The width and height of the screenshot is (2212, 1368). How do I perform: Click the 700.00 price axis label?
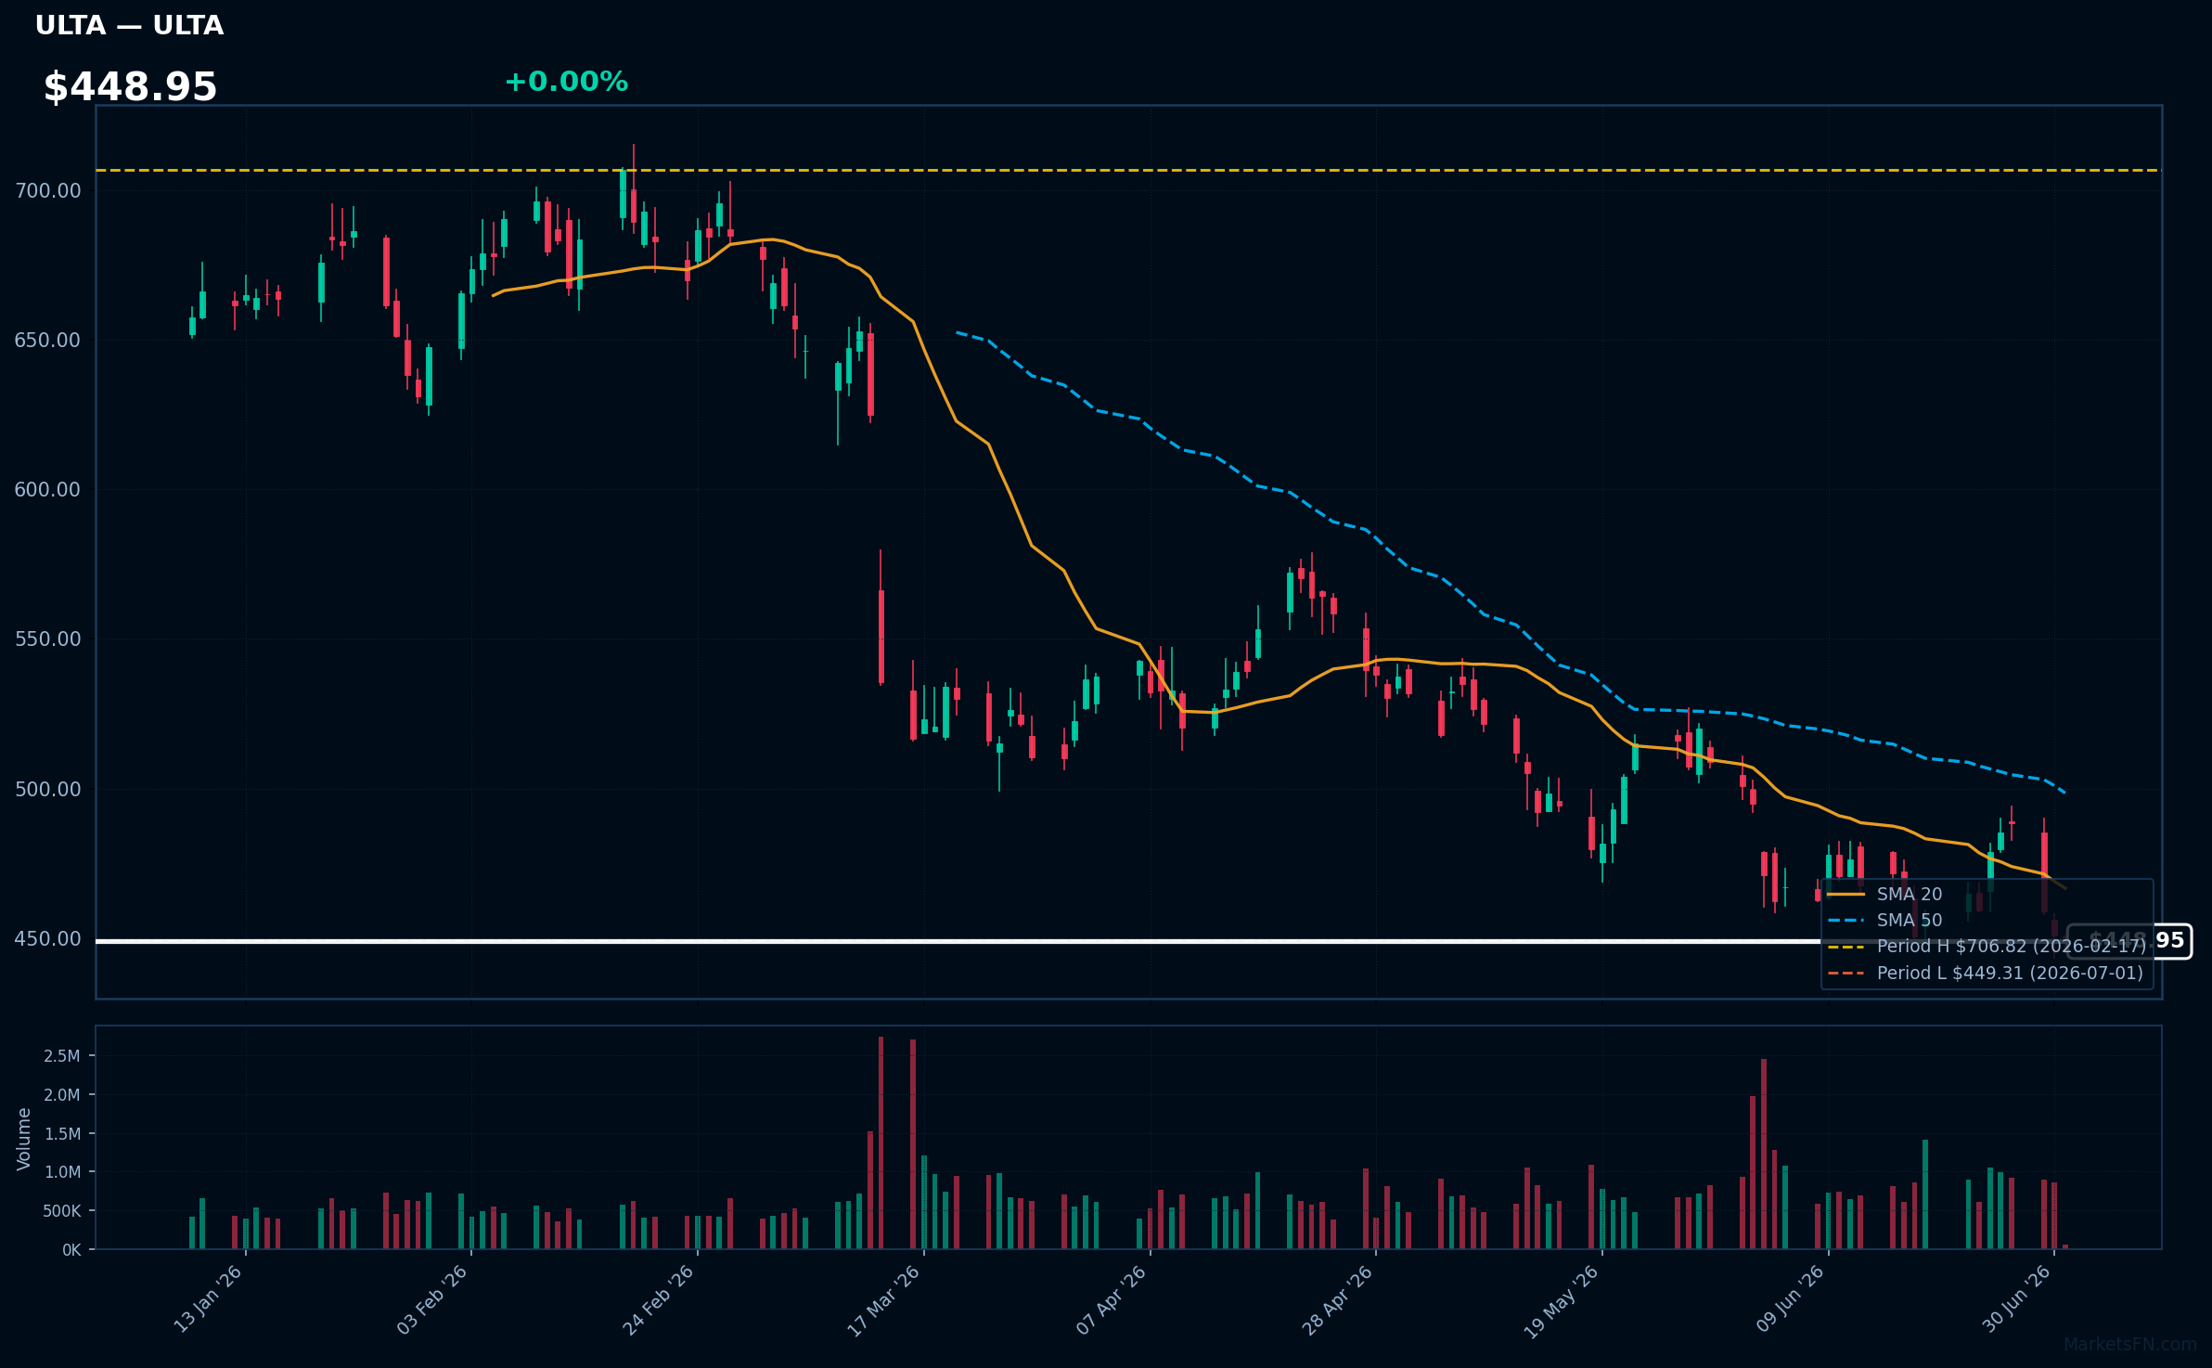point(48,191)
